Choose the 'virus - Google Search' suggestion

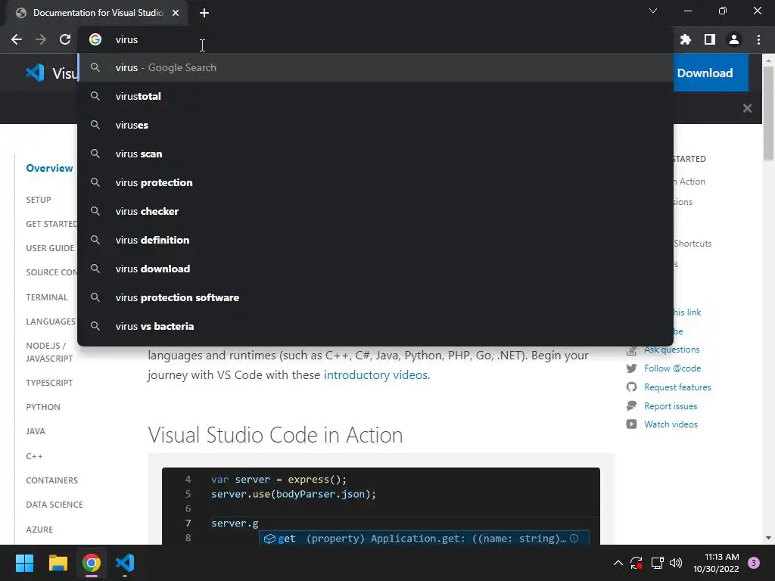tap(375, 67)
